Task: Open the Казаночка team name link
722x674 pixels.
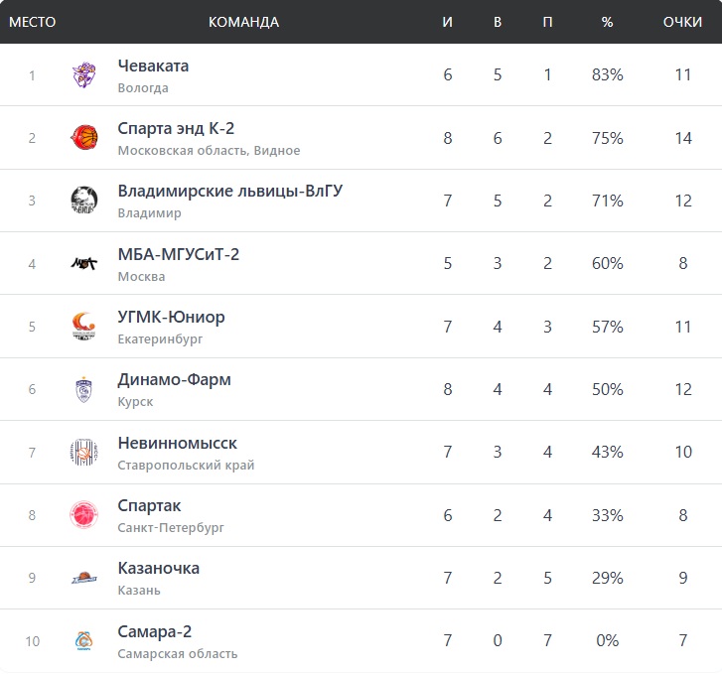Action: [158, 568]
